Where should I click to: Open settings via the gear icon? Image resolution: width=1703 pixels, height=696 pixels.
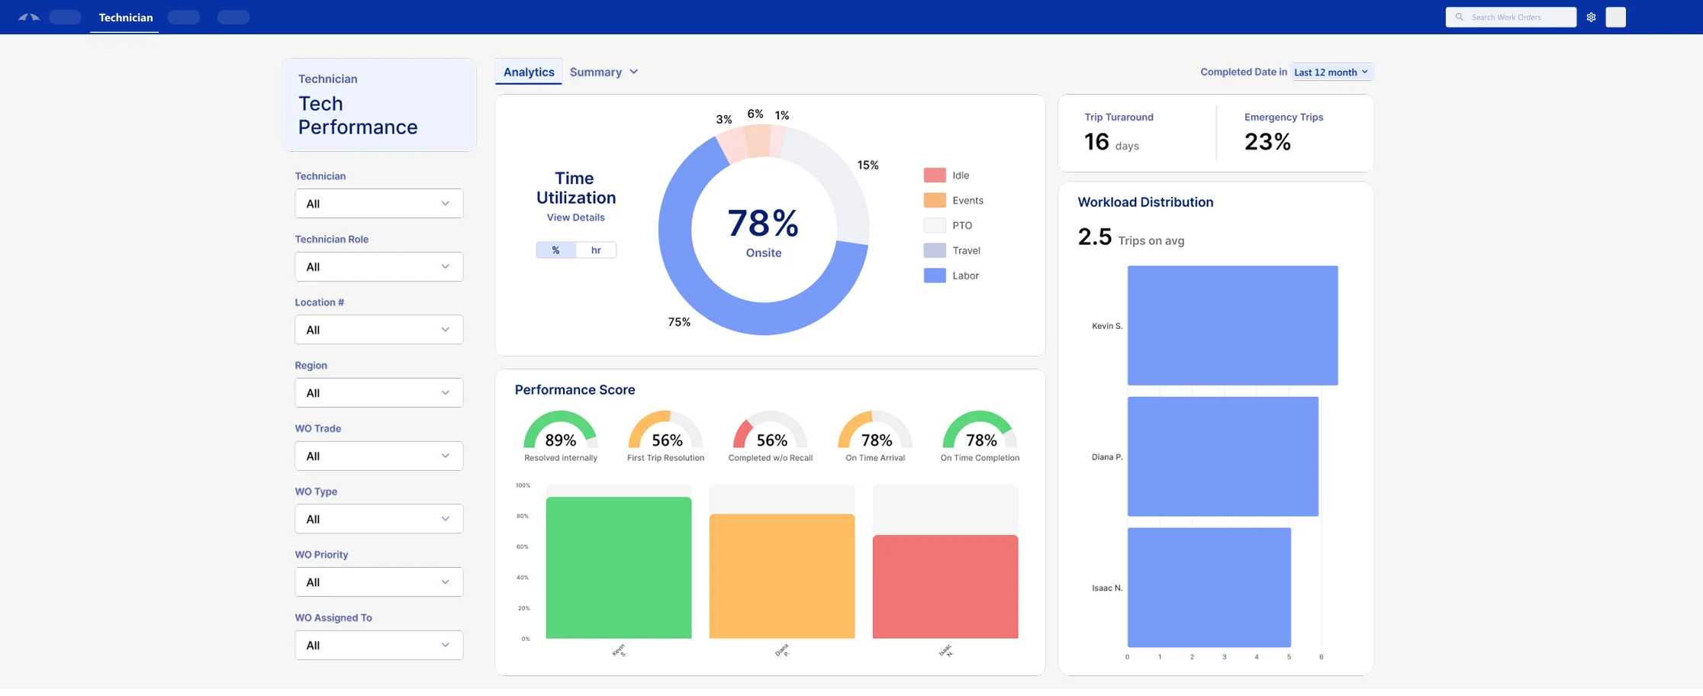point(1591,17)
